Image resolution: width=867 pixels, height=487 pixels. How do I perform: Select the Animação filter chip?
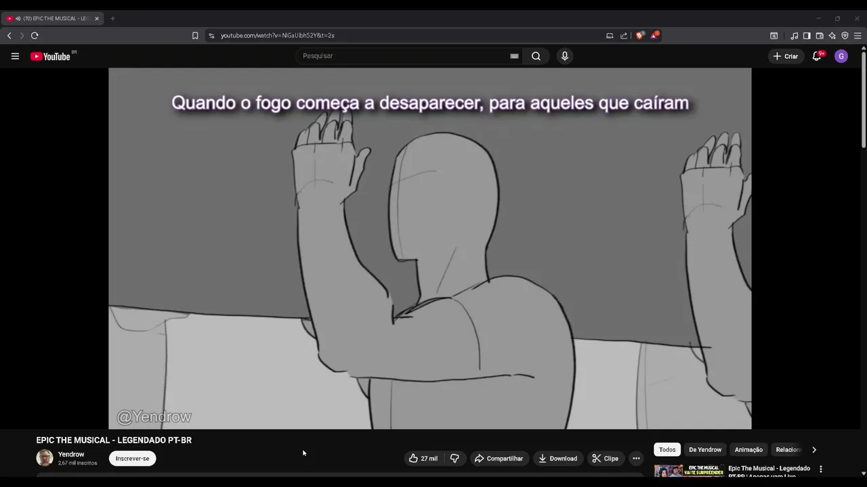coord(748,450)
